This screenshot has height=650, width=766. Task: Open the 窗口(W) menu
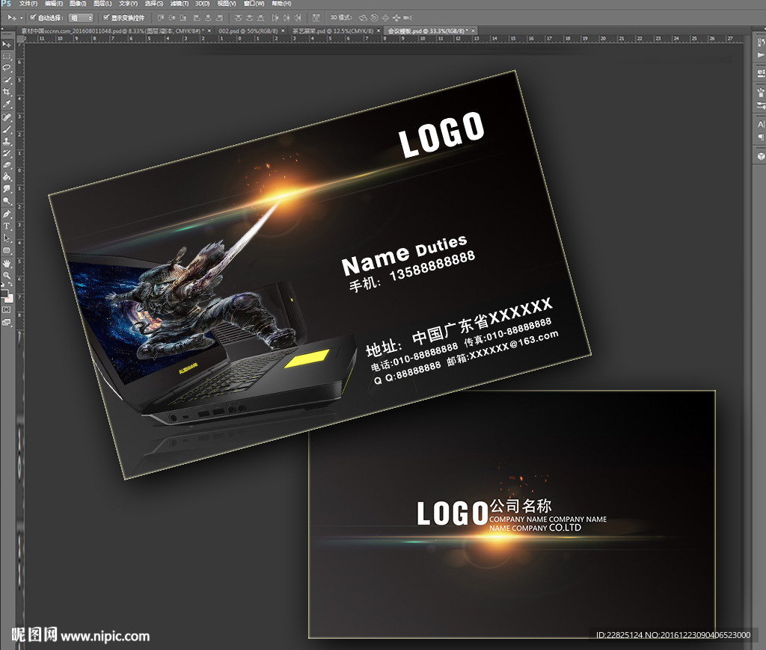tap(254, 4)
